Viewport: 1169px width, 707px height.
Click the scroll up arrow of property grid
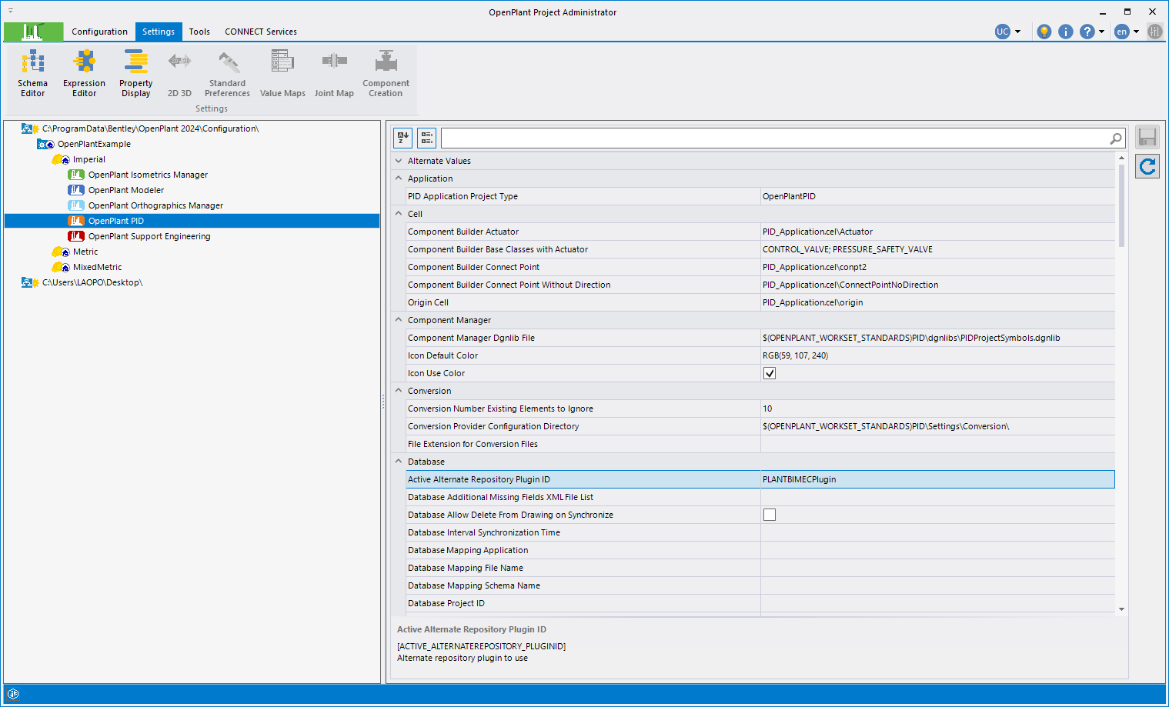[1121, 158]
